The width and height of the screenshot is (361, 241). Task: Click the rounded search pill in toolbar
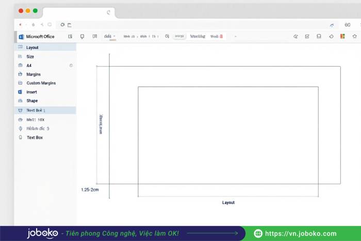point(179,36)
